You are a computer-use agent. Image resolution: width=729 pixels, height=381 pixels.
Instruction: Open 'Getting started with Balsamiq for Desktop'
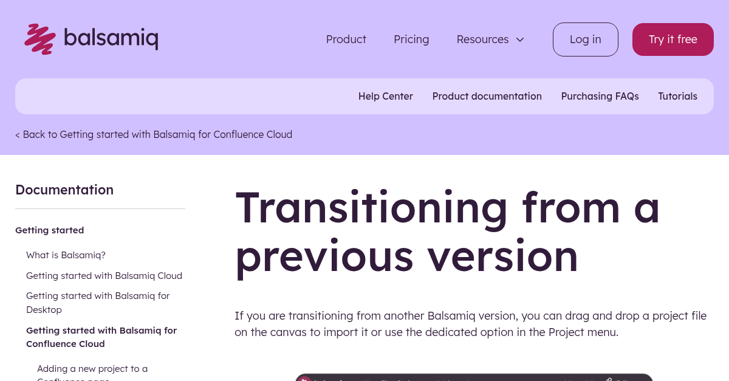(x=98, y=303)
